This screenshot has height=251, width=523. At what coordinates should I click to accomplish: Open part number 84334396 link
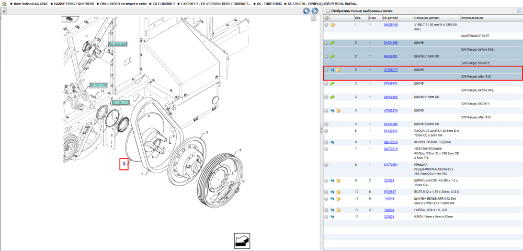click(x=391, y=43)
